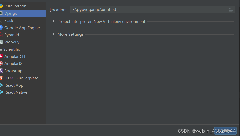
Task: Click the React App atom icon
Action: (1, 85)
